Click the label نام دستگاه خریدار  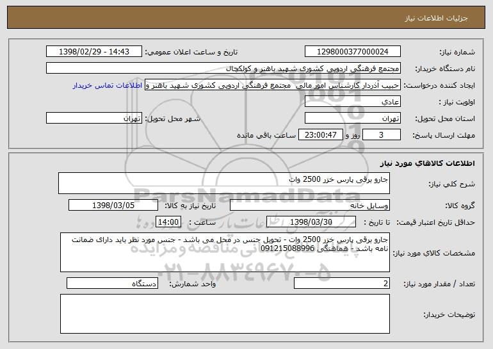pyautogui.click(x=445, y=69)
